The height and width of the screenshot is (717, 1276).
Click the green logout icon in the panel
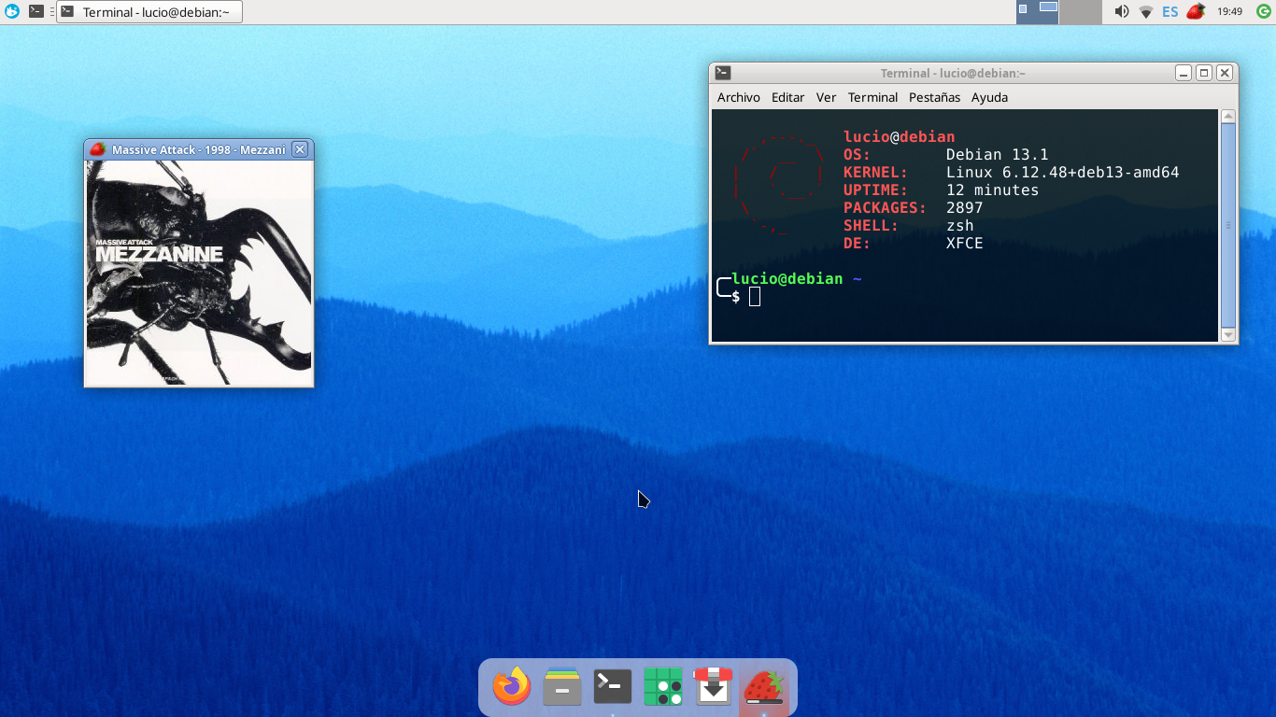(1263, 12)
